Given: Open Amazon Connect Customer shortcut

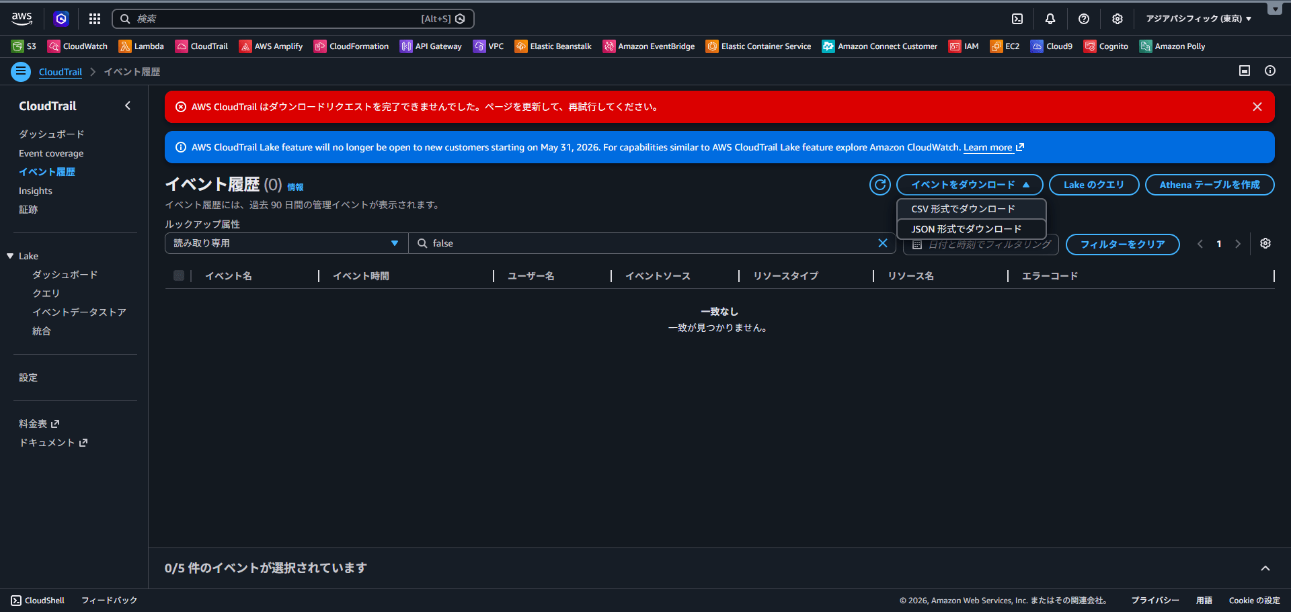Looking at the screenshot, I should (x=879, y=46).
